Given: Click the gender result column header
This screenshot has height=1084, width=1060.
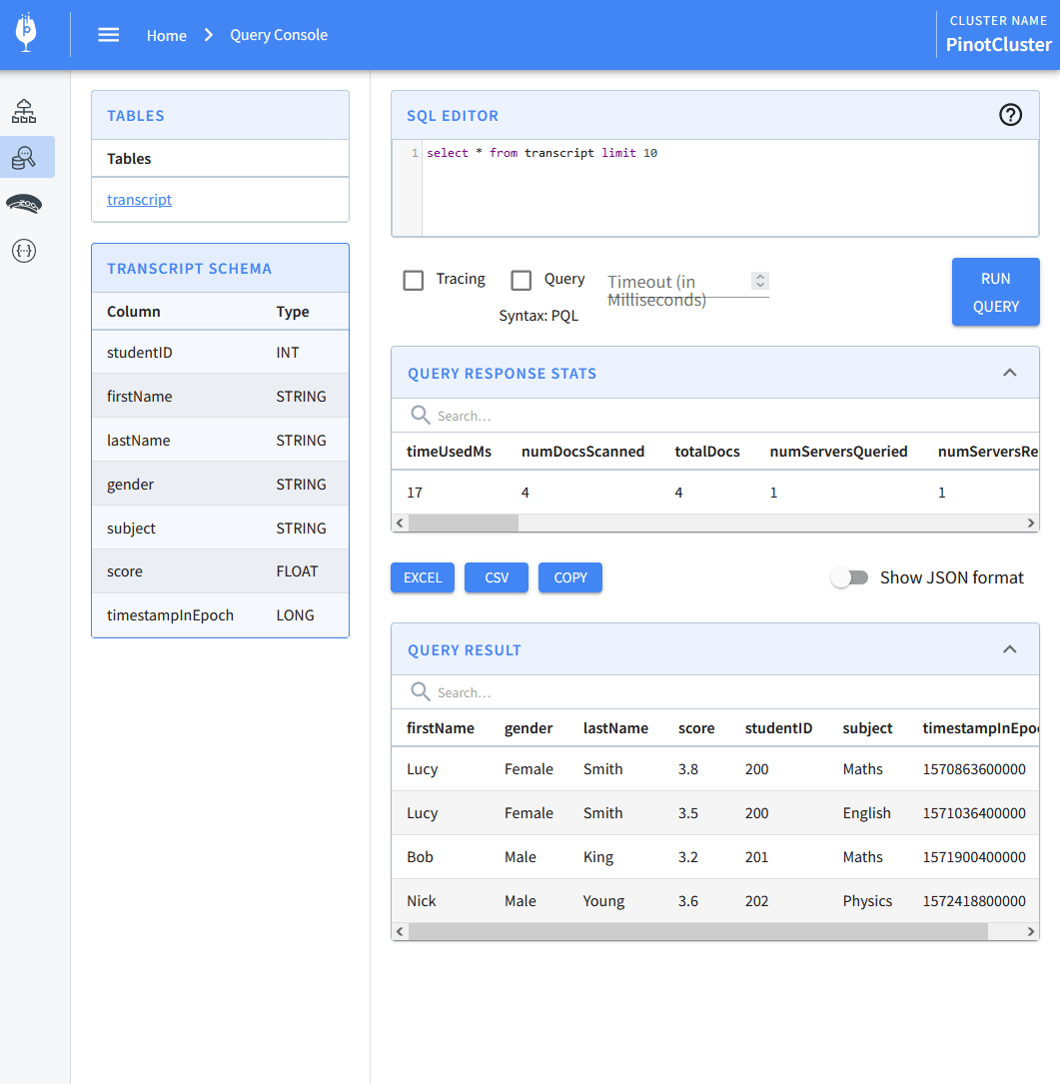Looking at the screenshot, I should point(529,728).
